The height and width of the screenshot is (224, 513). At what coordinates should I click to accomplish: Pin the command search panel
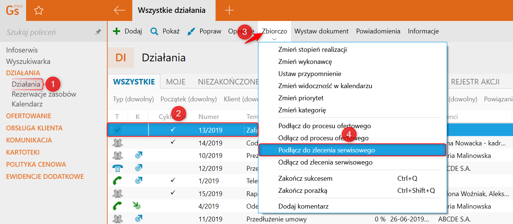click(x=98, y=32)
